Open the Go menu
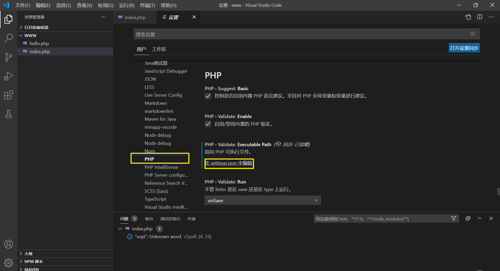 coord(105,5)
